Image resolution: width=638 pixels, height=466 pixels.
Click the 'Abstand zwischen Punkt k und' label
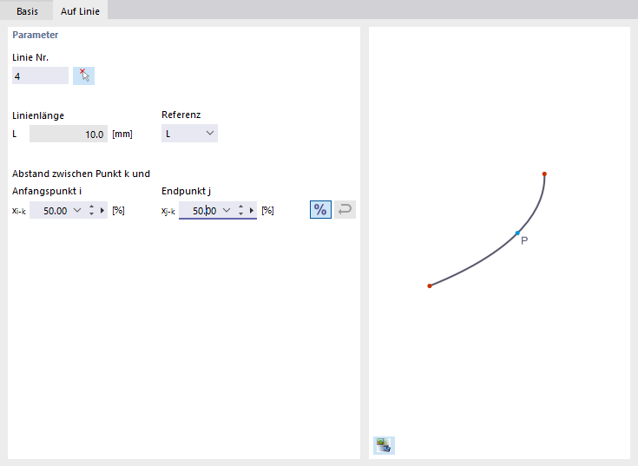pyautogui.click(x=81, y=174)
